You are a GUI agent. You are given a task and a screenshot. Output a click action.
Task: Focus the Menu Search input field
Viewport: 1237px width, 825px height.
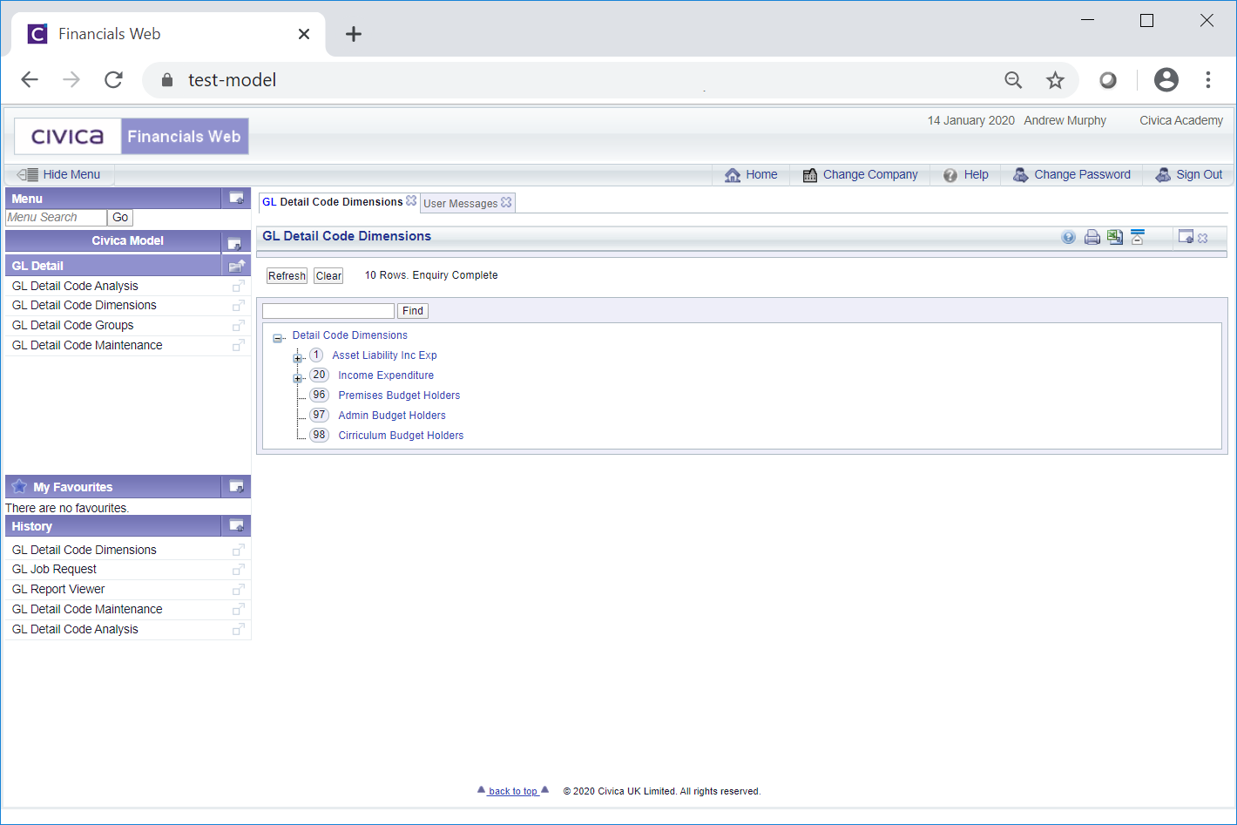(56, 218)
